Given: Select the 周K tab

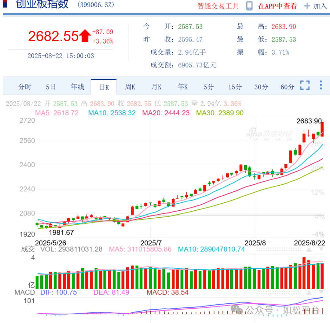Looking at the screenshot, I should [130, 87].
